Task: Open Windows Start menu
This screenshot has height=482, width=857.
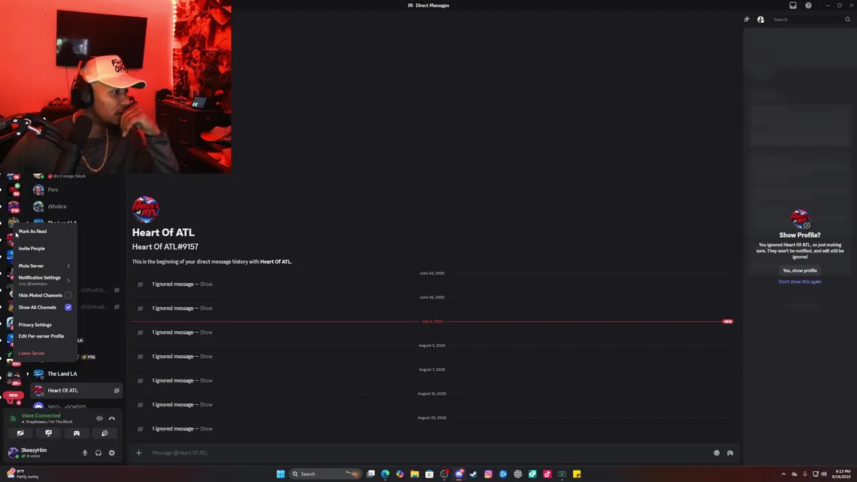Action: point(281,474)
